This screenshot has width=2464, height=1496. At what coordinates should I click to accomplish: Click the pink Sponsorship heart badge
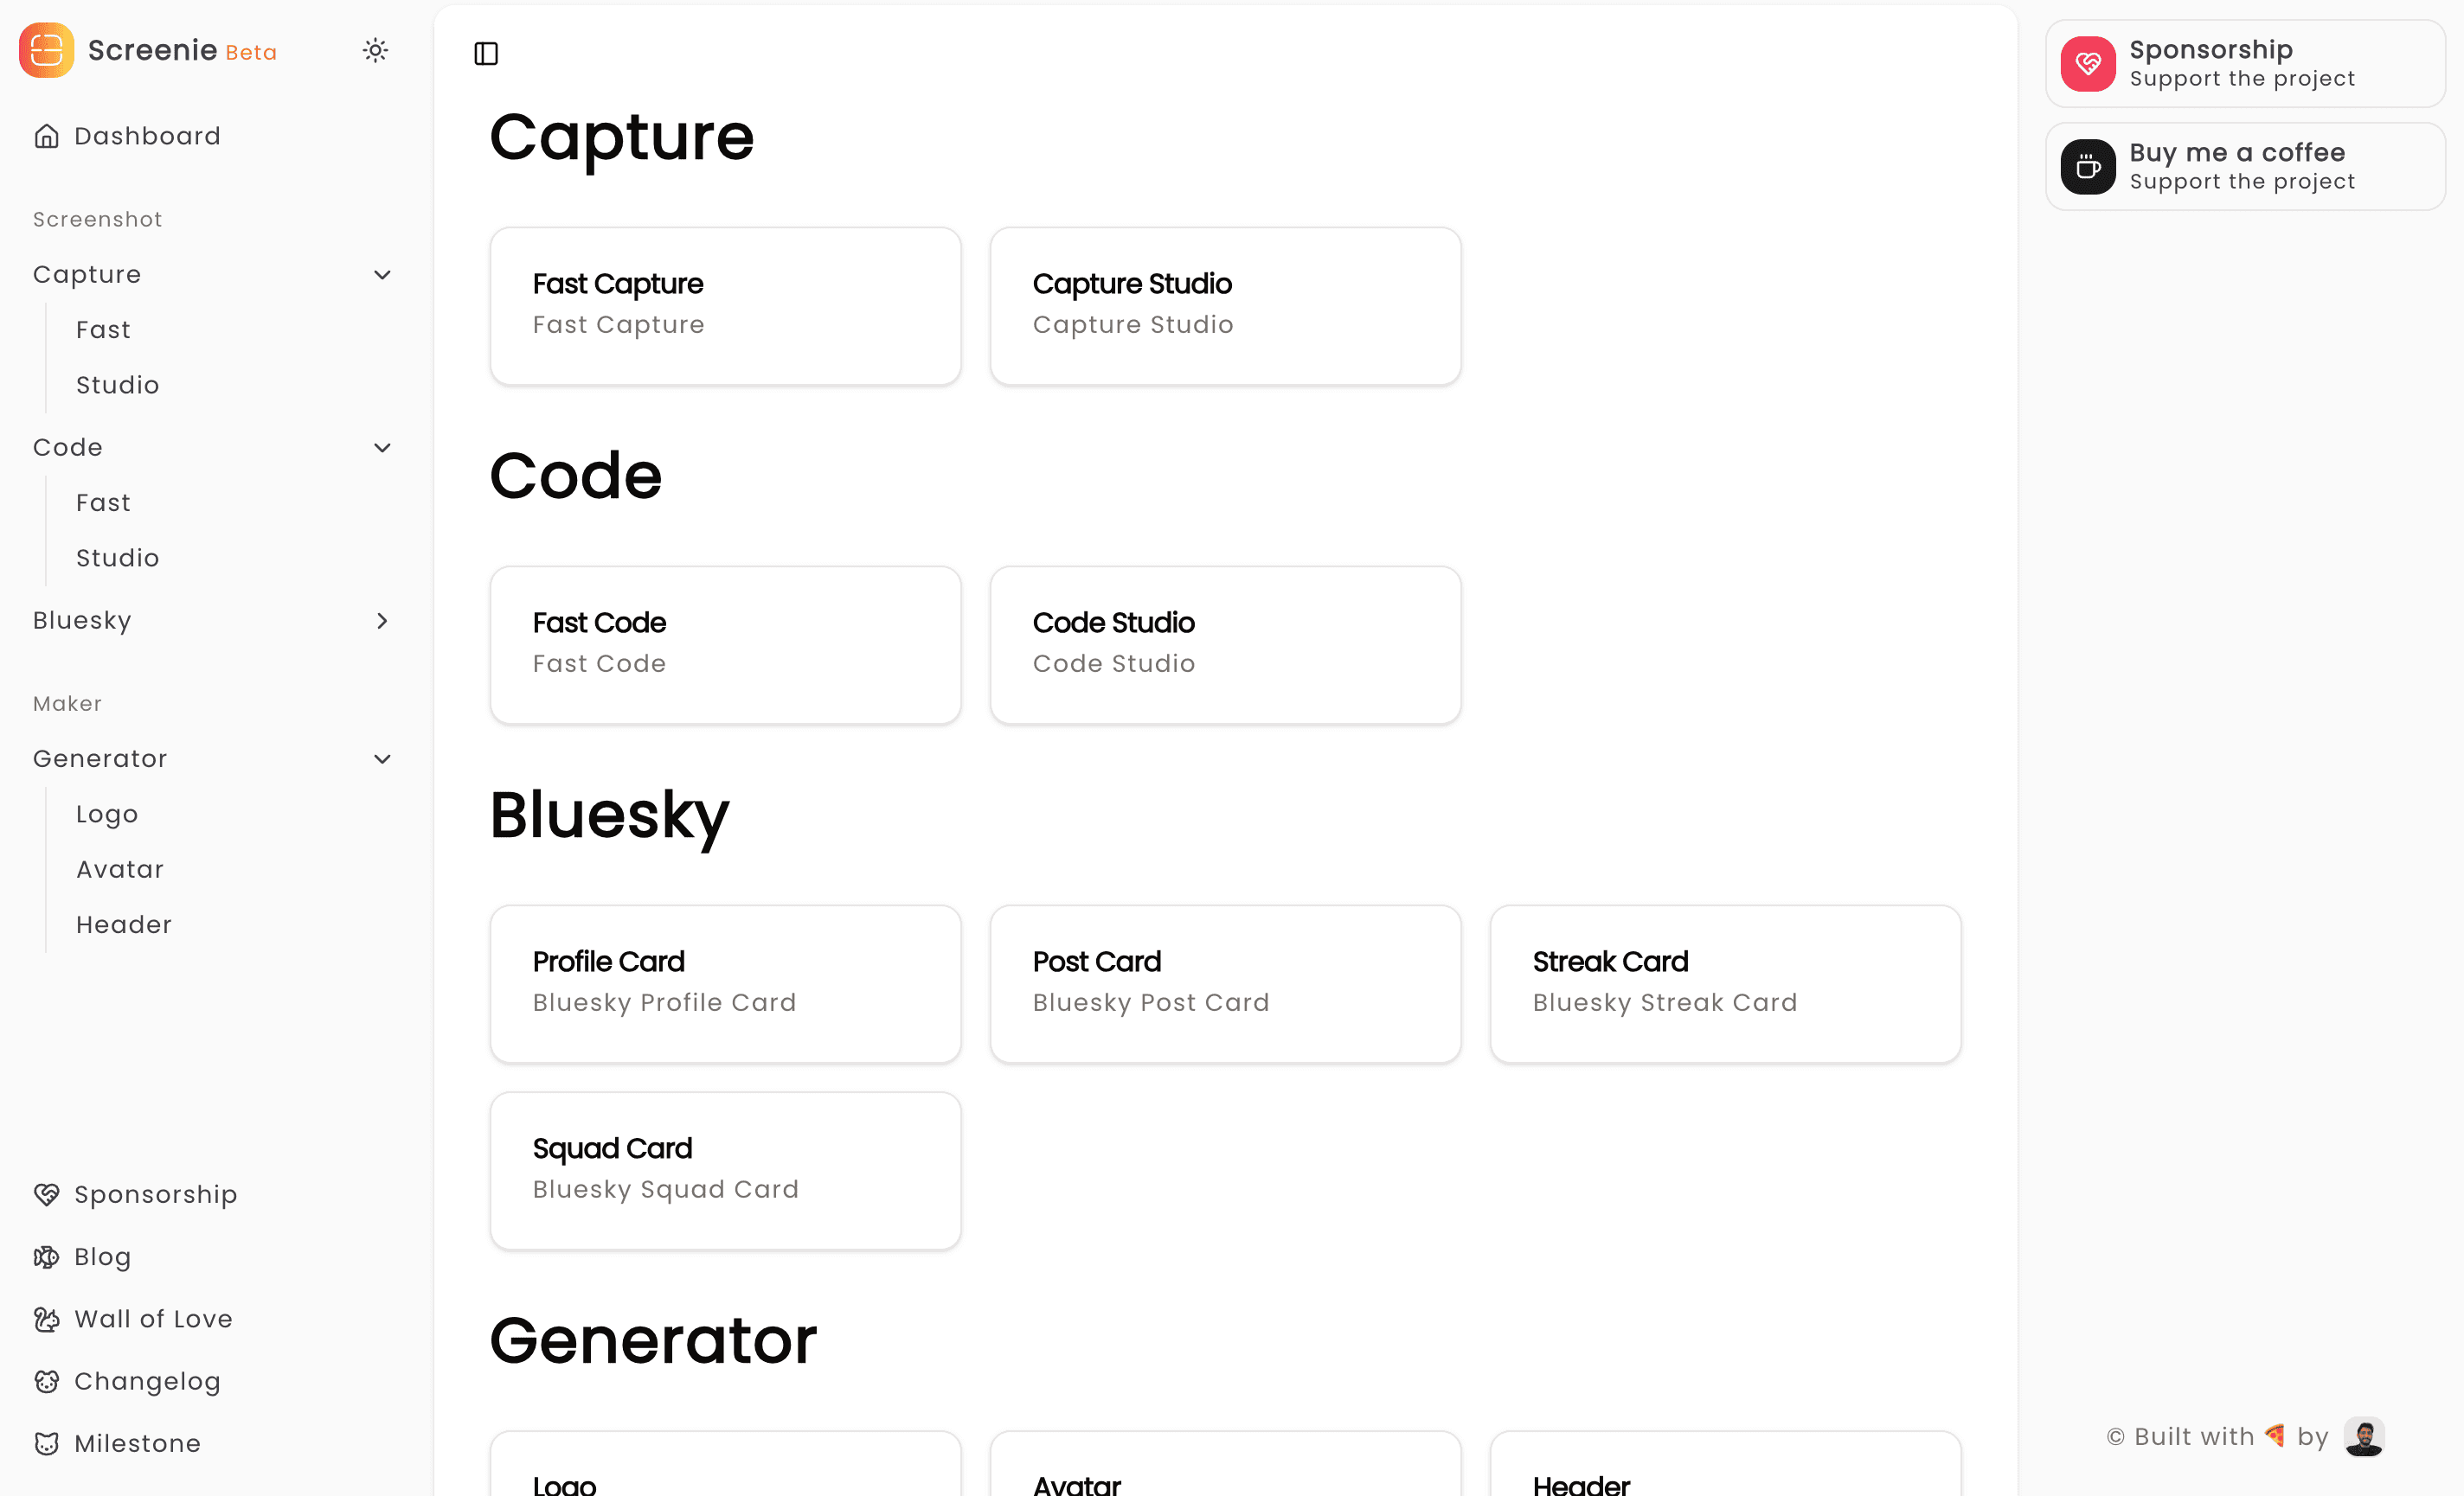click(x=2088, y=64)
